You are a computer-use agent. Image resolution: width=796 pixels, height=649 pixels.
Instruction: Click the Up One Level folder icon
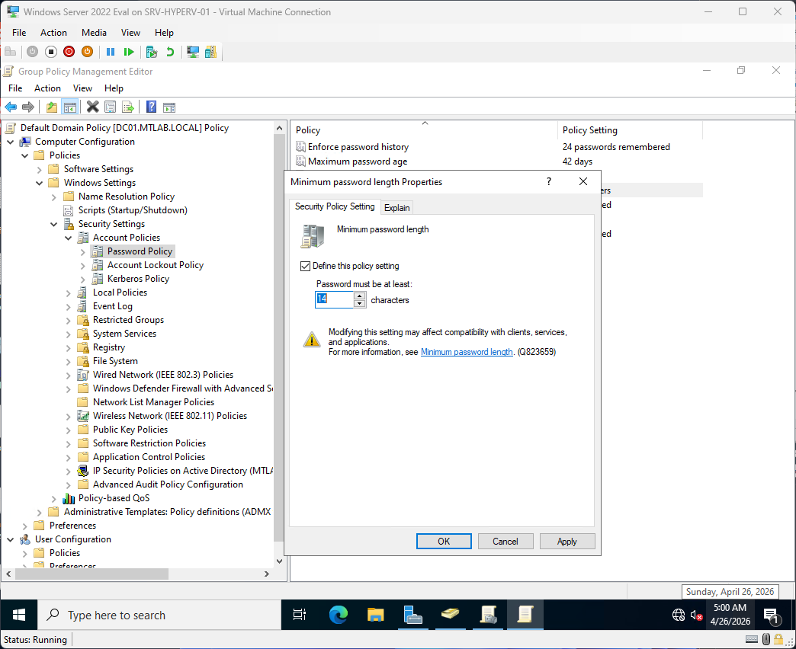[51, 107]
